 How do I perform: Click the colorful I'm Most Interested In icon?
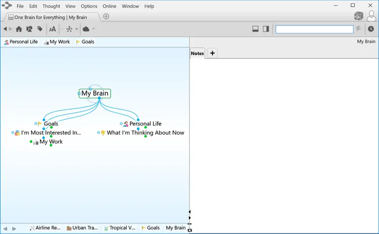[x=17, y=132]
